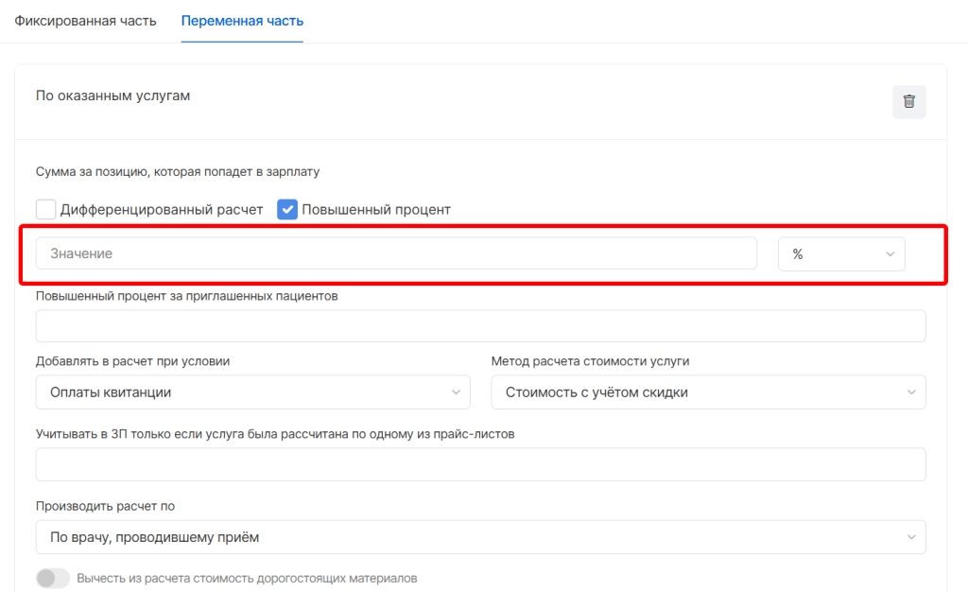Delete the 'По оказанным услугам' block via trash icon
Viewport: 968px width, 592px height.
908,102
